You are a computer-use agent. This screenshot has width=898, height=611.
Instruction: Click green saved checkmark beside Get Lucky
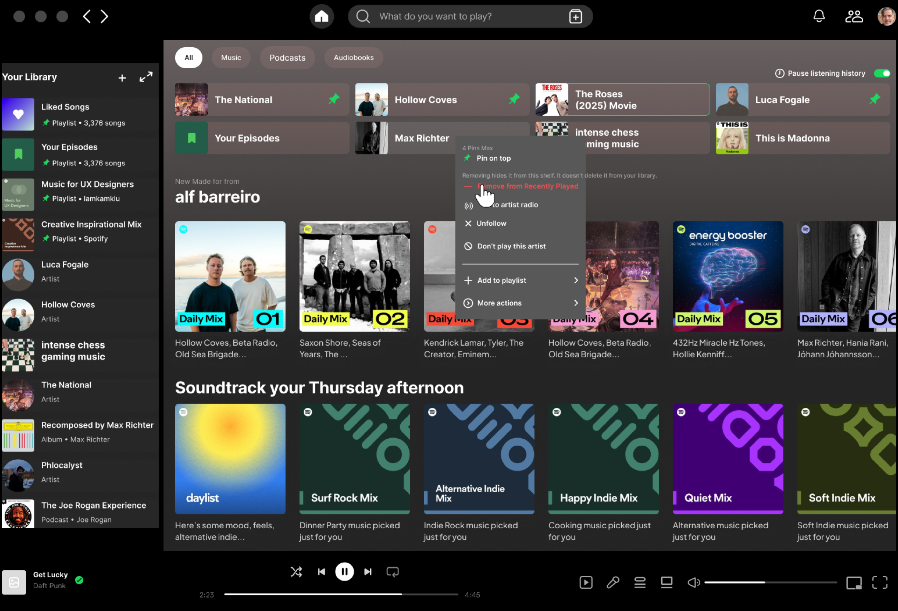(79, 580)
